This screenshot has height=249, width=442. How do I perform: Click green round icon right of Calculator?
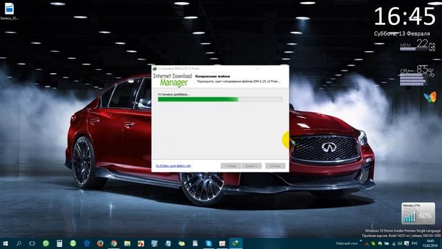pos(73,243)
